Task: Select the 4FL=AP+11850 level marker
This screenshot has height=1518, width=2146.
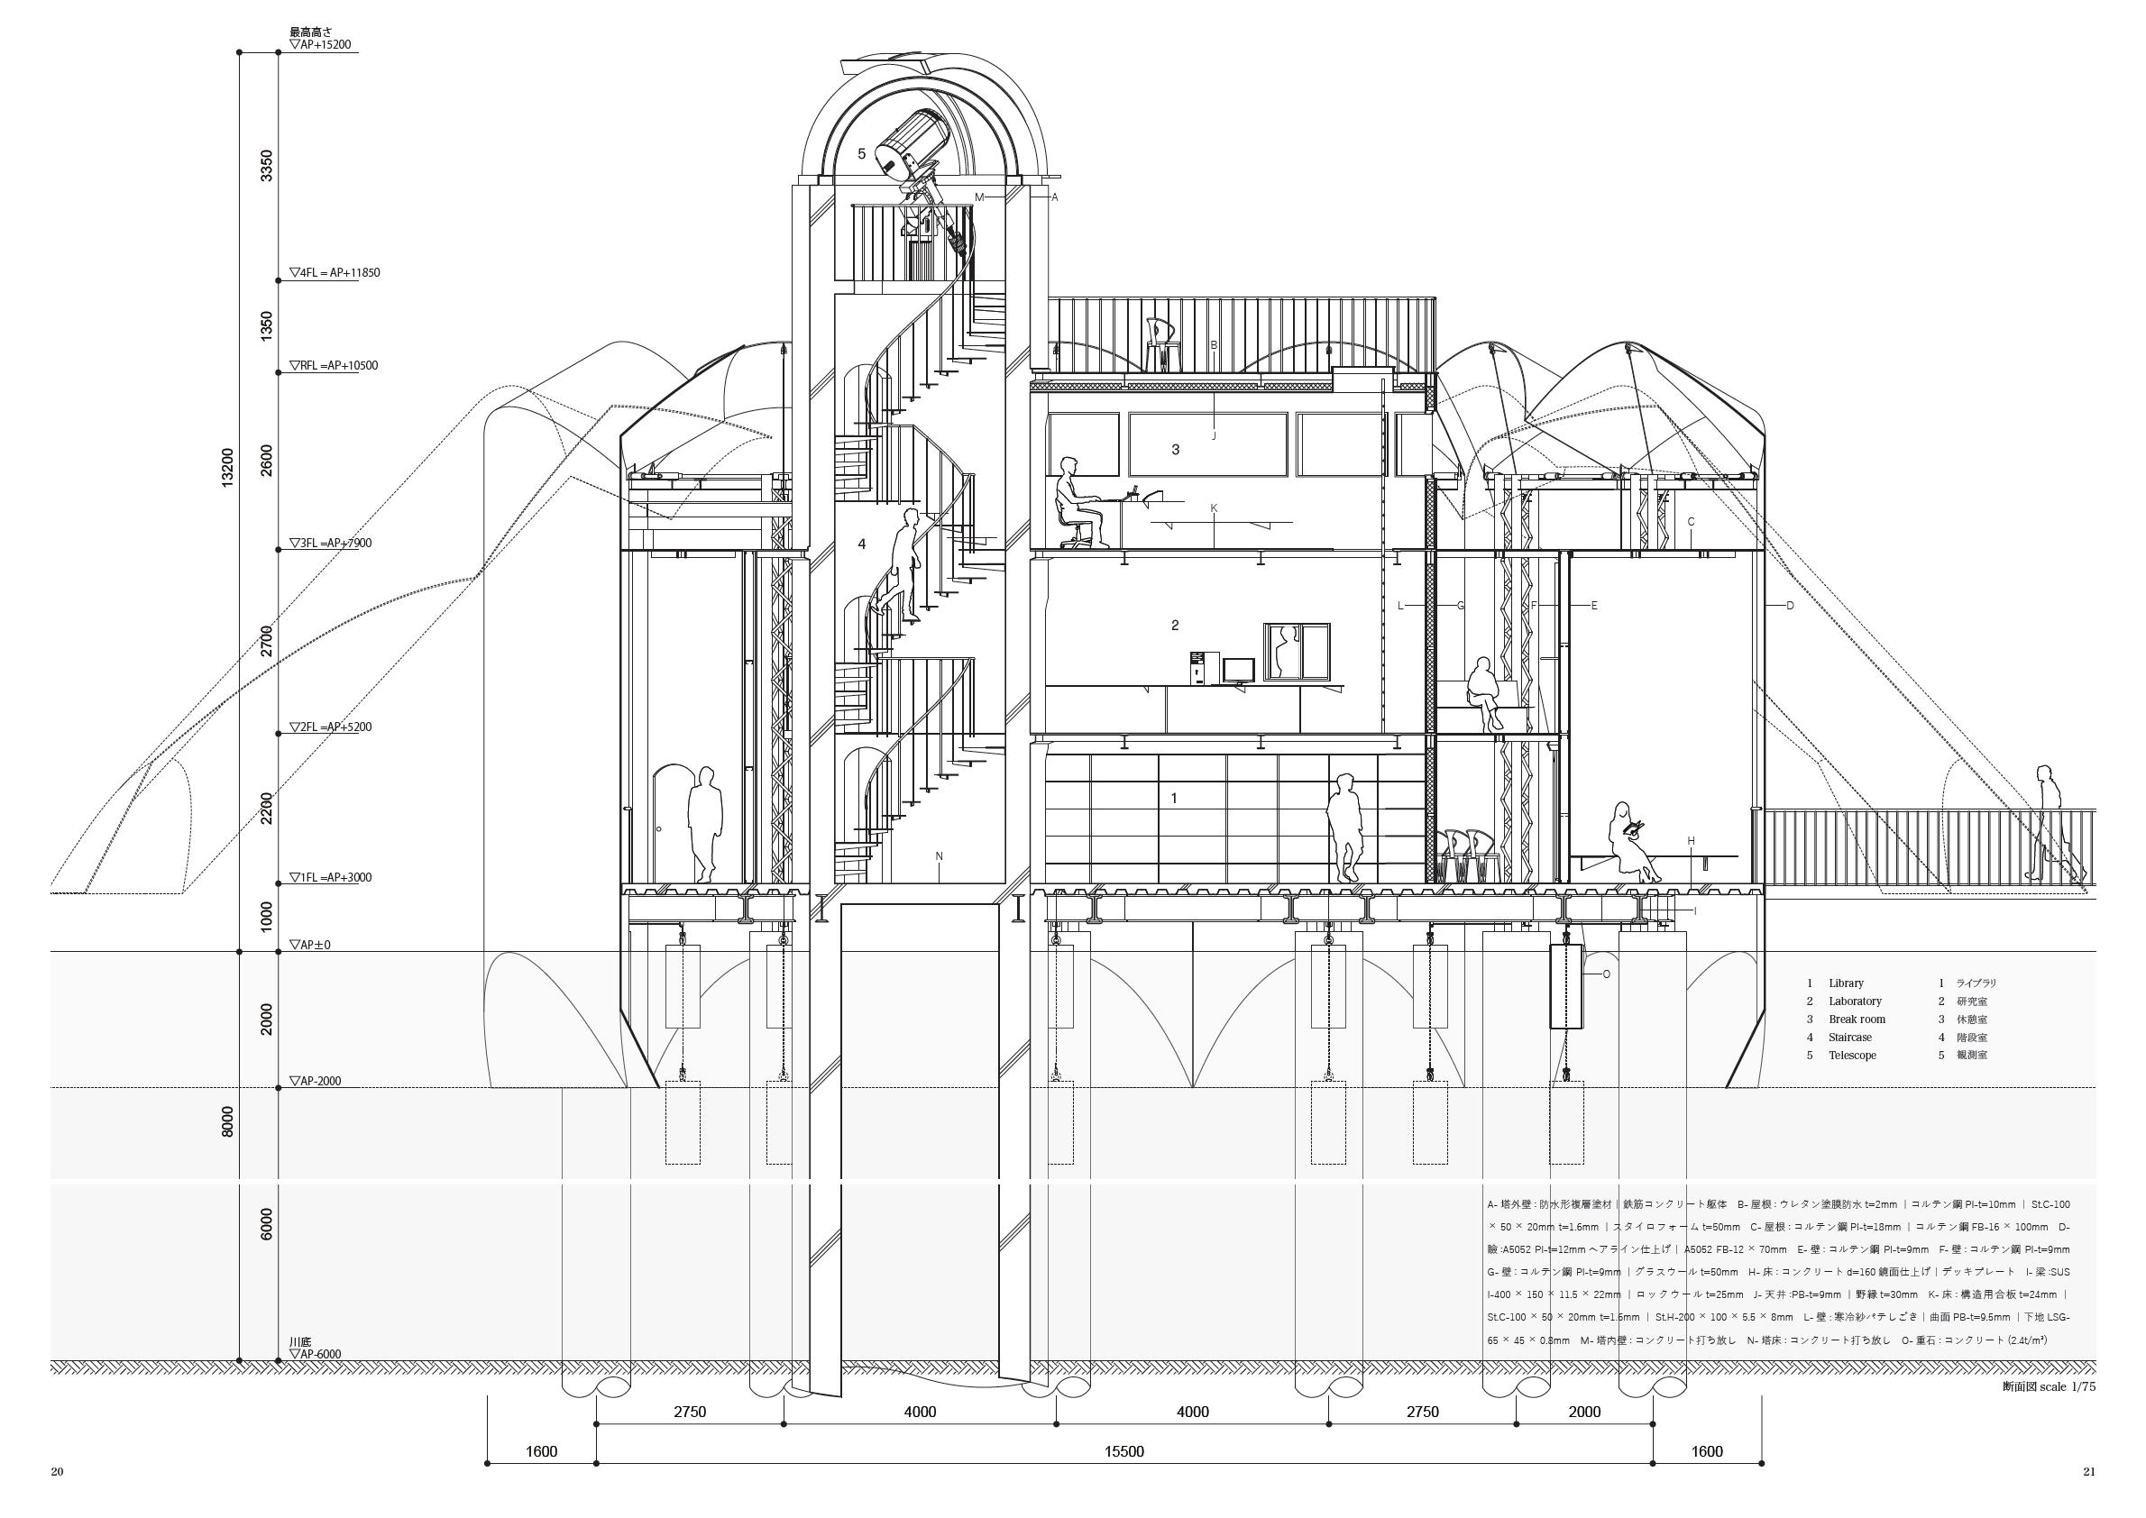Action: click(x=335, y=273)
